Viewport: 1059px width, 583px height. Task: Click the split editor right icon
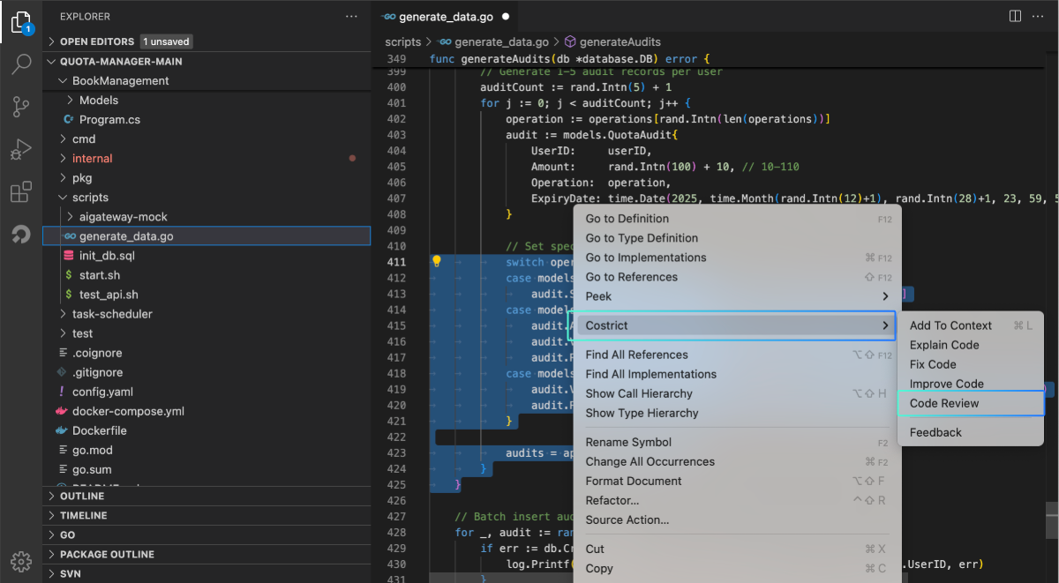point(1015,16)
